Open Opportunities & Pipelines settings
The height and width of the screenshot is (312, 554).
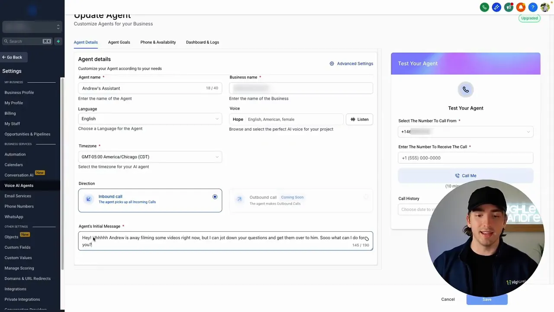(27, 134)
